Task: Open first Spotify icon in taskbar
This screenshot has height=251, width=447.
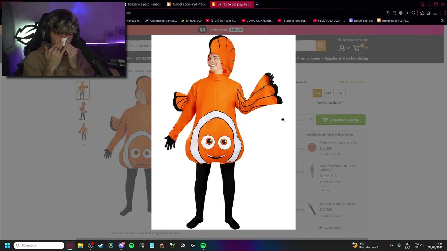Action: tap(131, 245)
